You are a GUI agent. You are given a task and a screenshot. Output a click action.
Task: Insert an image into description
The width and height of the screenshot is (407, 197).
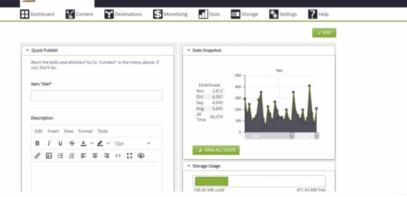pyautogui.click(x=49, y=156)
